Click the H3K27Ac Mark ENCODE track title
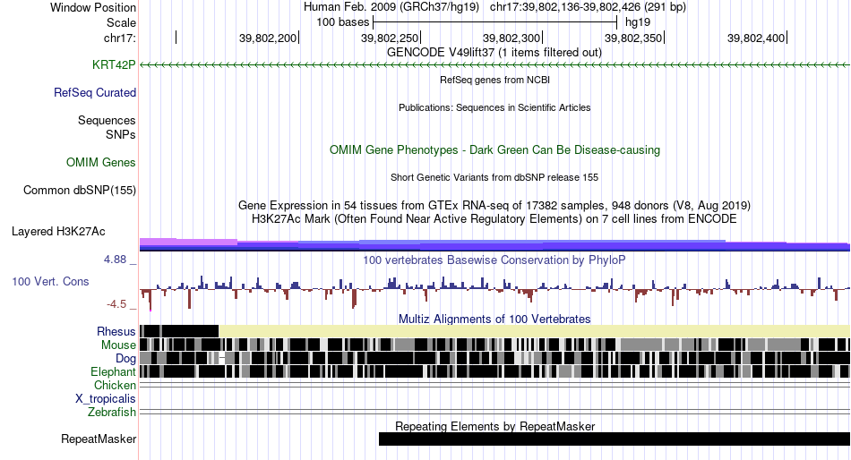The image size is (851, 460). 494,219
